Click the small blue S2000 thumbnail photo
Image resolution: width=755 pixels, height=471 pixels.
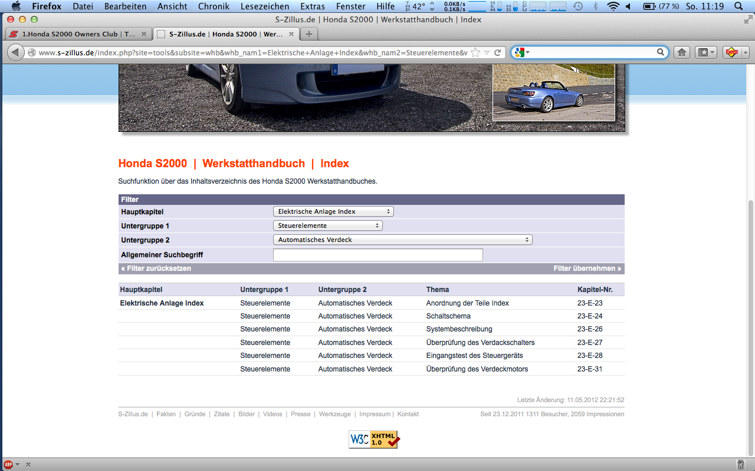click(x=553, y=92)
